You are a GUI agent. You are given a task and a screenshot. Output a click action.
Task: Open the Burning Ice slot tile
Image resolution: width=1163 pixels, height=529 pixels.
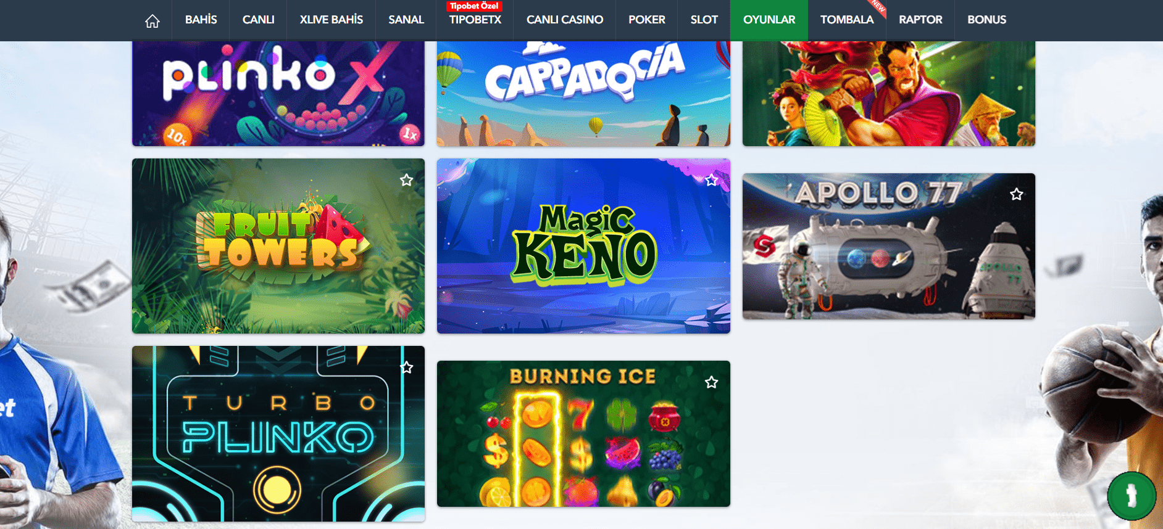[583, 434]
